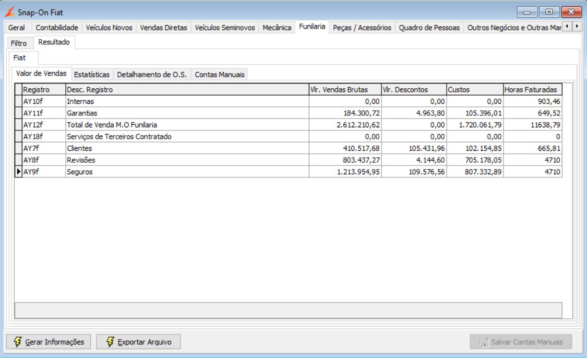Click the Exportar Arquivo button
The image size is (587, 358).
(138, 341)
